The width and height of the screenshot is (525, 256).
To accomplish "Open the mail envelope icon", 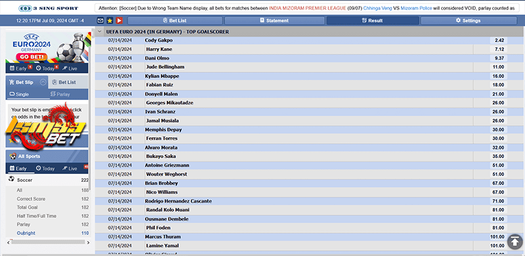I will pyautogui.click(x=100, y=21).
